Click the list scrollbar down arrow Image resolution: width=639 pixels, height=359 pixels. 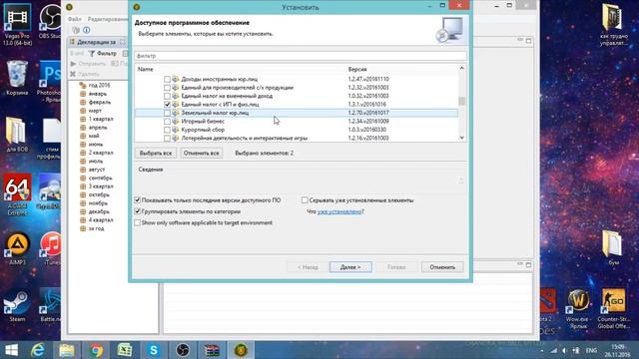click(x=461, y=138)
